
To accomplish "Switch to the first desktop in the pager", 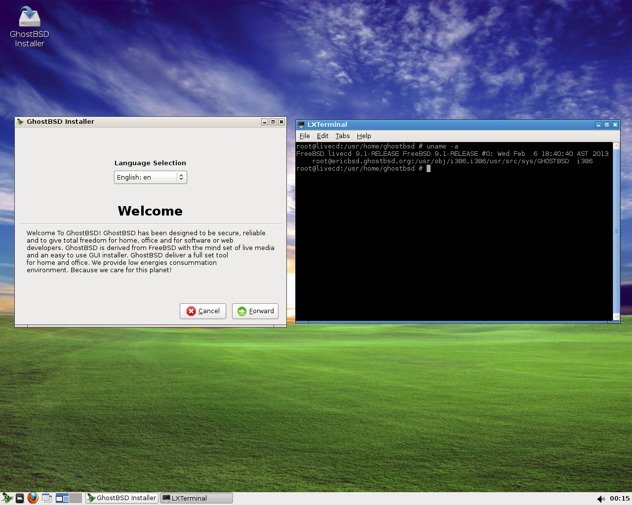I will pos(62,498).
